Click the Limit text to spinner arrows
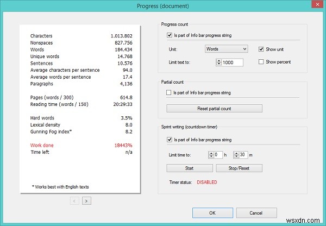The height and width of the screenshot is (226, 326). [219, 62]
